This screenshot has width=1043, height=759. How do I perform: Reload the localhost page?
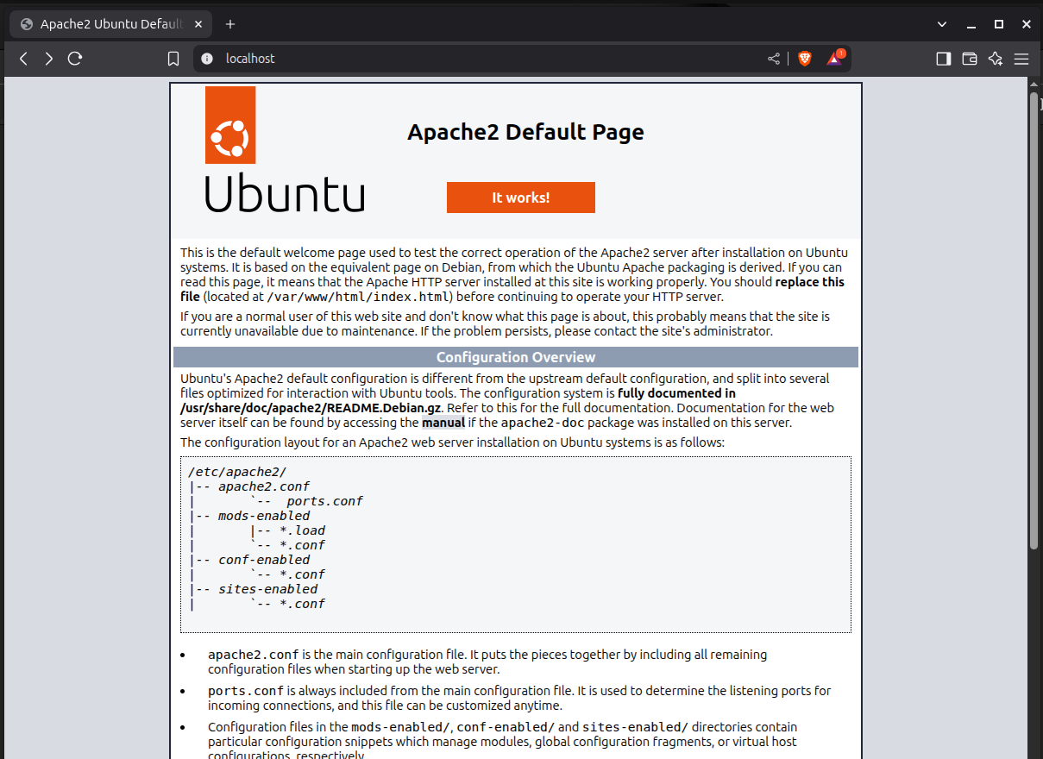point(75,59)
